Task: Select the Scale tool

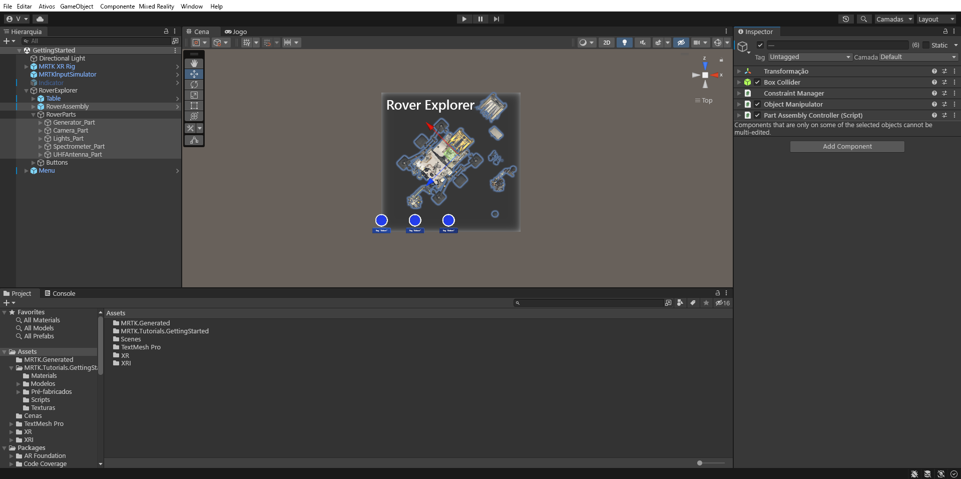Action: (194, 95)
